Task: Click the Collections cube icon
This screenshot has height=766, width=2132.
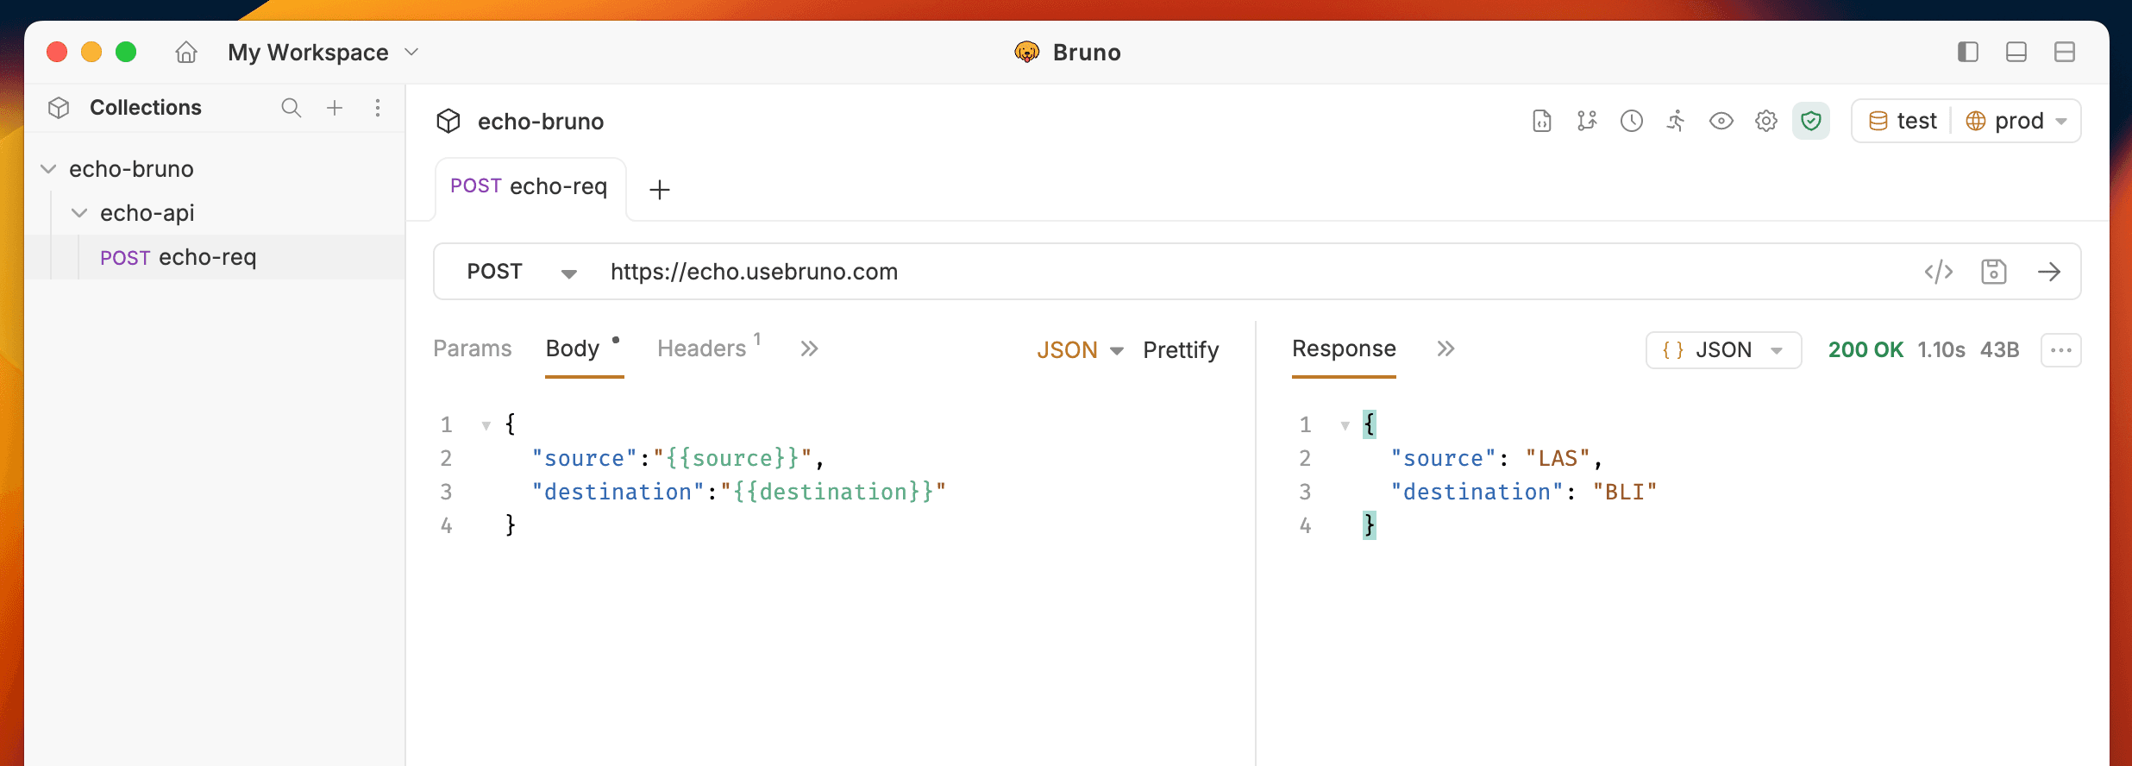Action: click(59, 108)
